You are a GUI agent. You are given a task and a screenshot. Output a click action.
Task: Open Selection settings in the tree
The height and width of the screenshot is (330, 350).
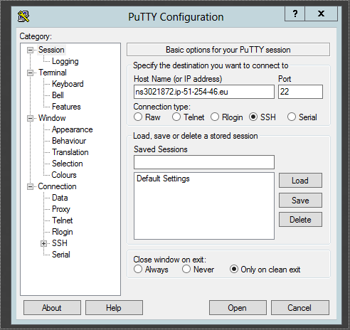point(68,164)
